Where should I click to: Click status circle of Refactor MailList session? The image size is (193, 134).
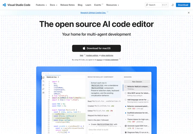[126, 87]
